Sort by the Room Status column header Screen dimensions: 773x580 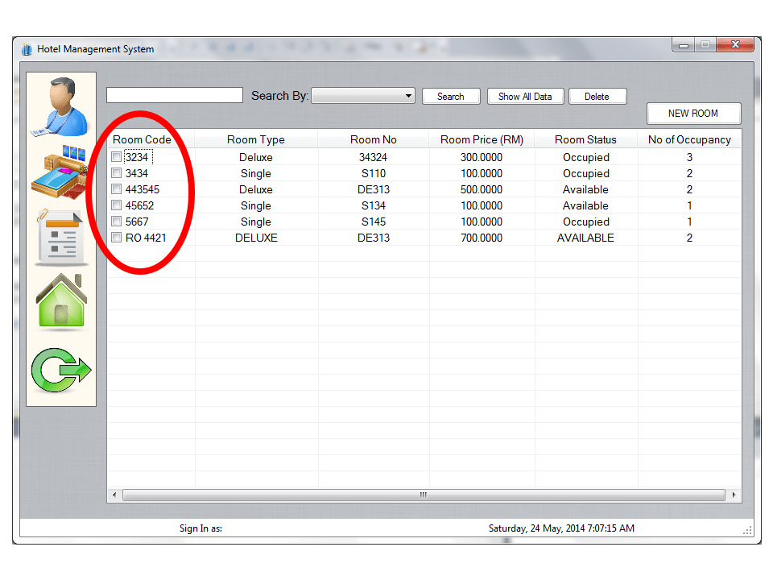(585, 139)
